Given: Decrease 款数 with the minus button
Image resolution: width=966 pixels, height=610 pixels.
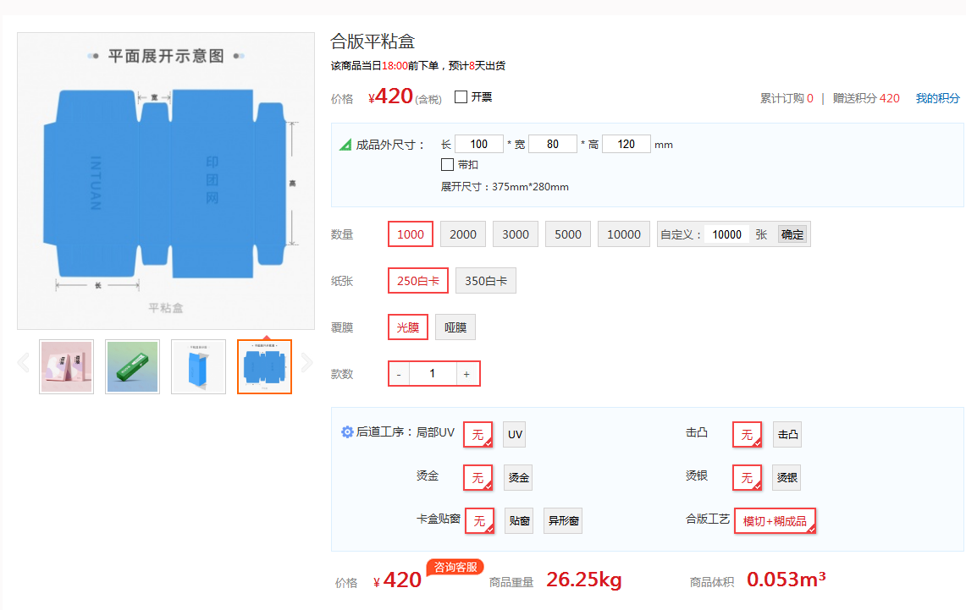Looking at the screenshot, I should 399,374.
